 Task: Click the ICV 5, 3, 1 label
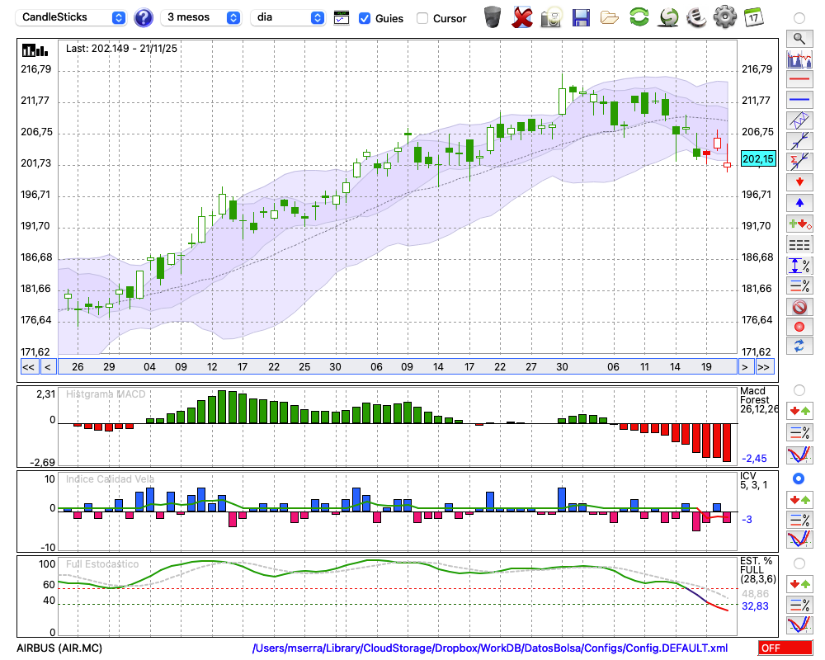pyautogui.click(x=753, y=480)
